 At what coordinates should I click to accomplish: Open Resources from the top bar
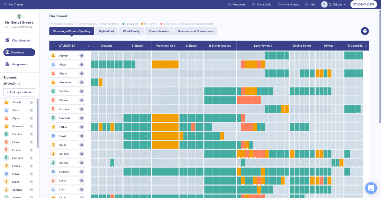pyautogui.click(x=237, y=4)
